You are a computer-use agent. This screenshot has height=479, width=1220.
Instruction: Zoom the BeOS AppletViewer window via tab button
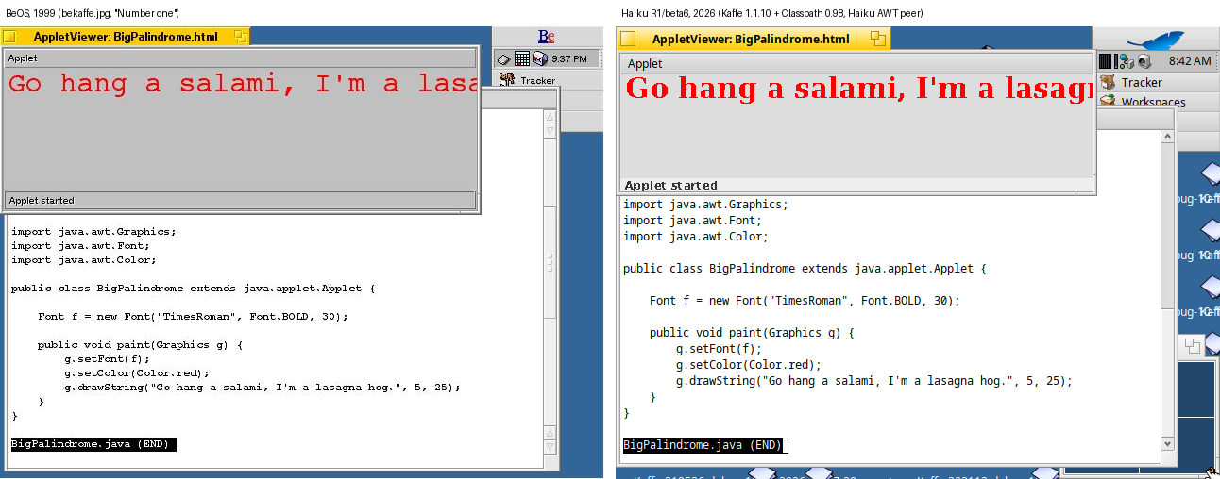(241, 37)
